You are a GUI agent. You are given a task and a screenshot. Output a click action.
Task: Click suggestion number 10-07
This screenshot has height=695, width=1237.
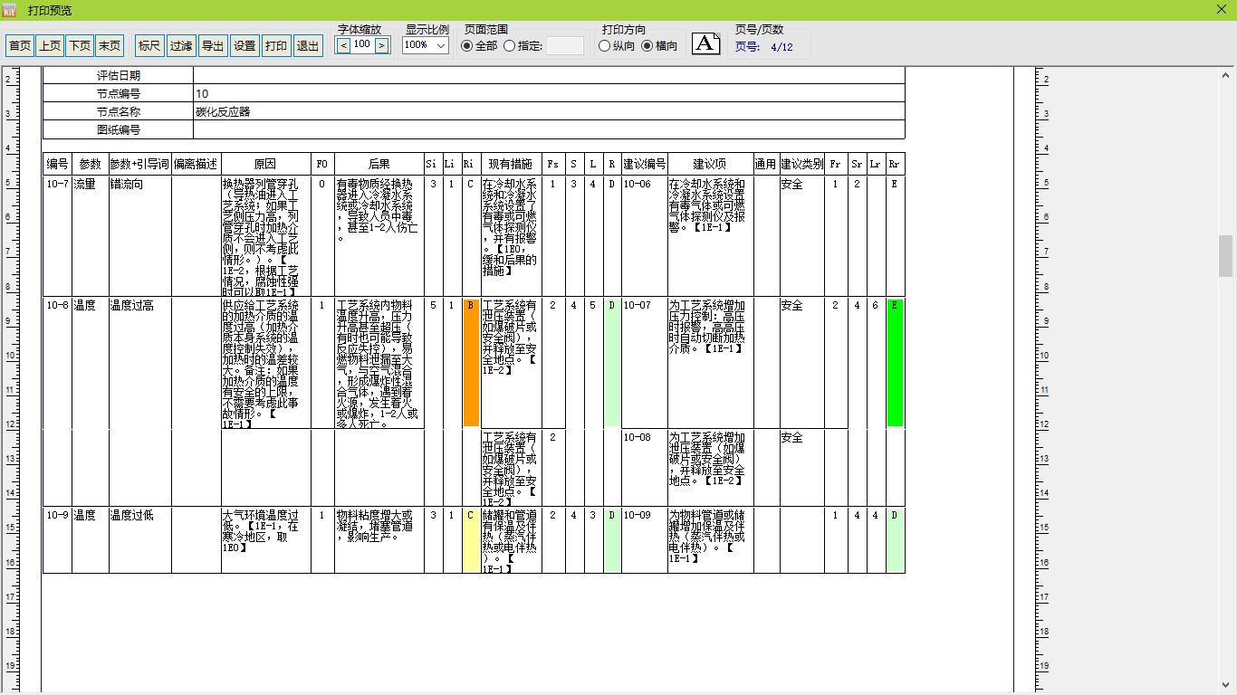[x=637, y=306]
